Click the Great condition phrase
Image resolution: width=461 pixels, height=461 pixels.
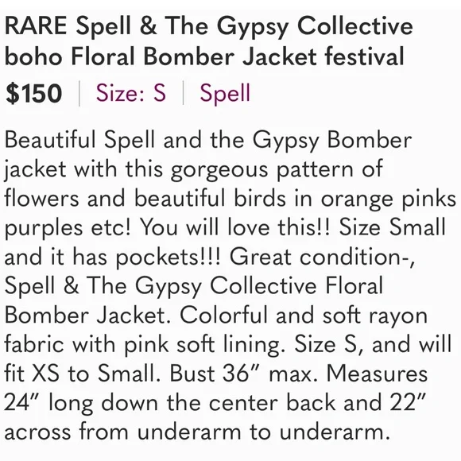[x=322, y=257]
